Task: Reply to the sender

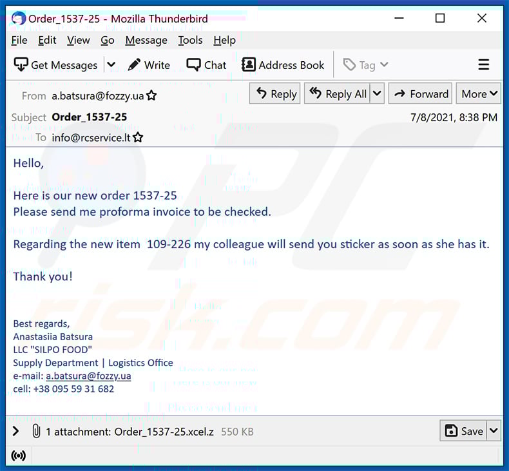Action: [x=274, y=93]
